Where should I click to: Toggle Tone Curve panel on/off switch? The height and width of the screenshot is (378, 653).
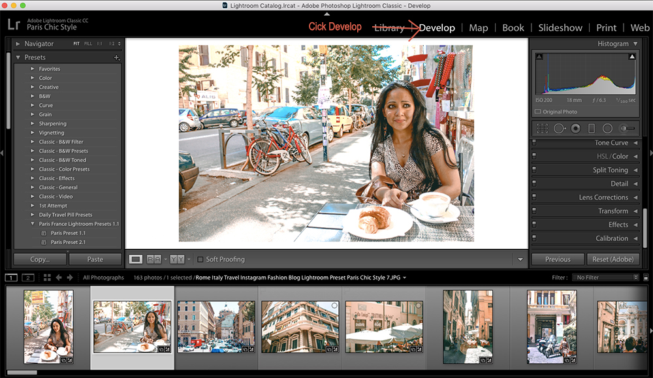tap(534, 143)
